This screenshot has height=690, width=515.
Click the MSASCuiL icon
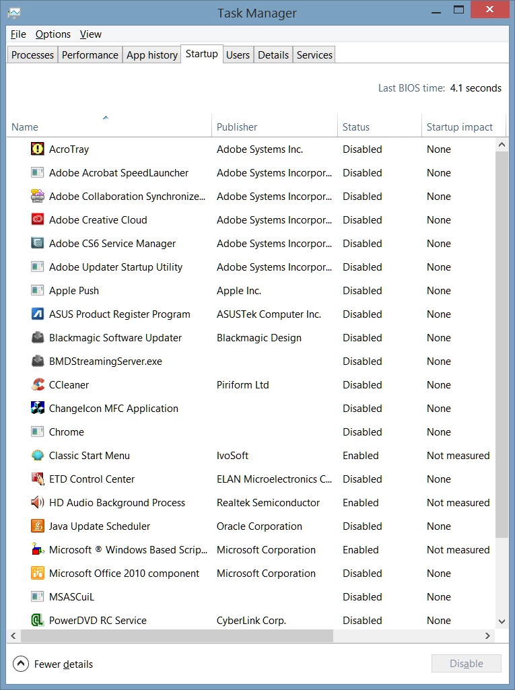coord(38,596)
